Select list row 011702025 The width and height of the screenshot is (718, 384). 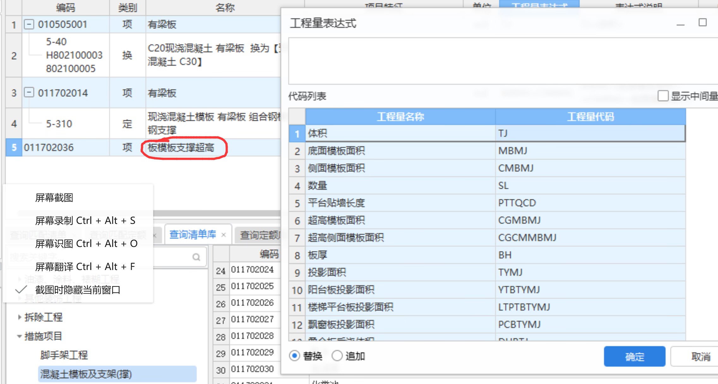247,287
